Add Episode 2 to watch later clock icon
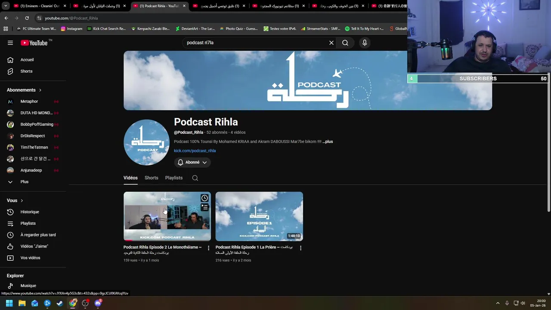The height and width of the screenshot is (310, 551). [x=204, y=198]
